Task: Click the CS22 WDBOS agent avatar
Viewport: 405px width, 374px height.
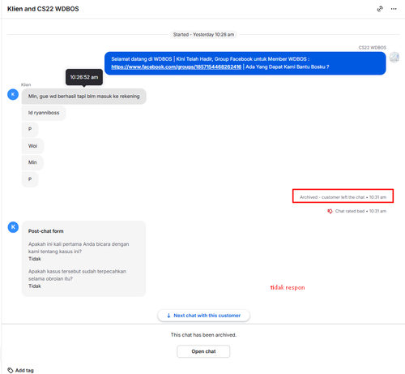Action: tap(394, 58)
